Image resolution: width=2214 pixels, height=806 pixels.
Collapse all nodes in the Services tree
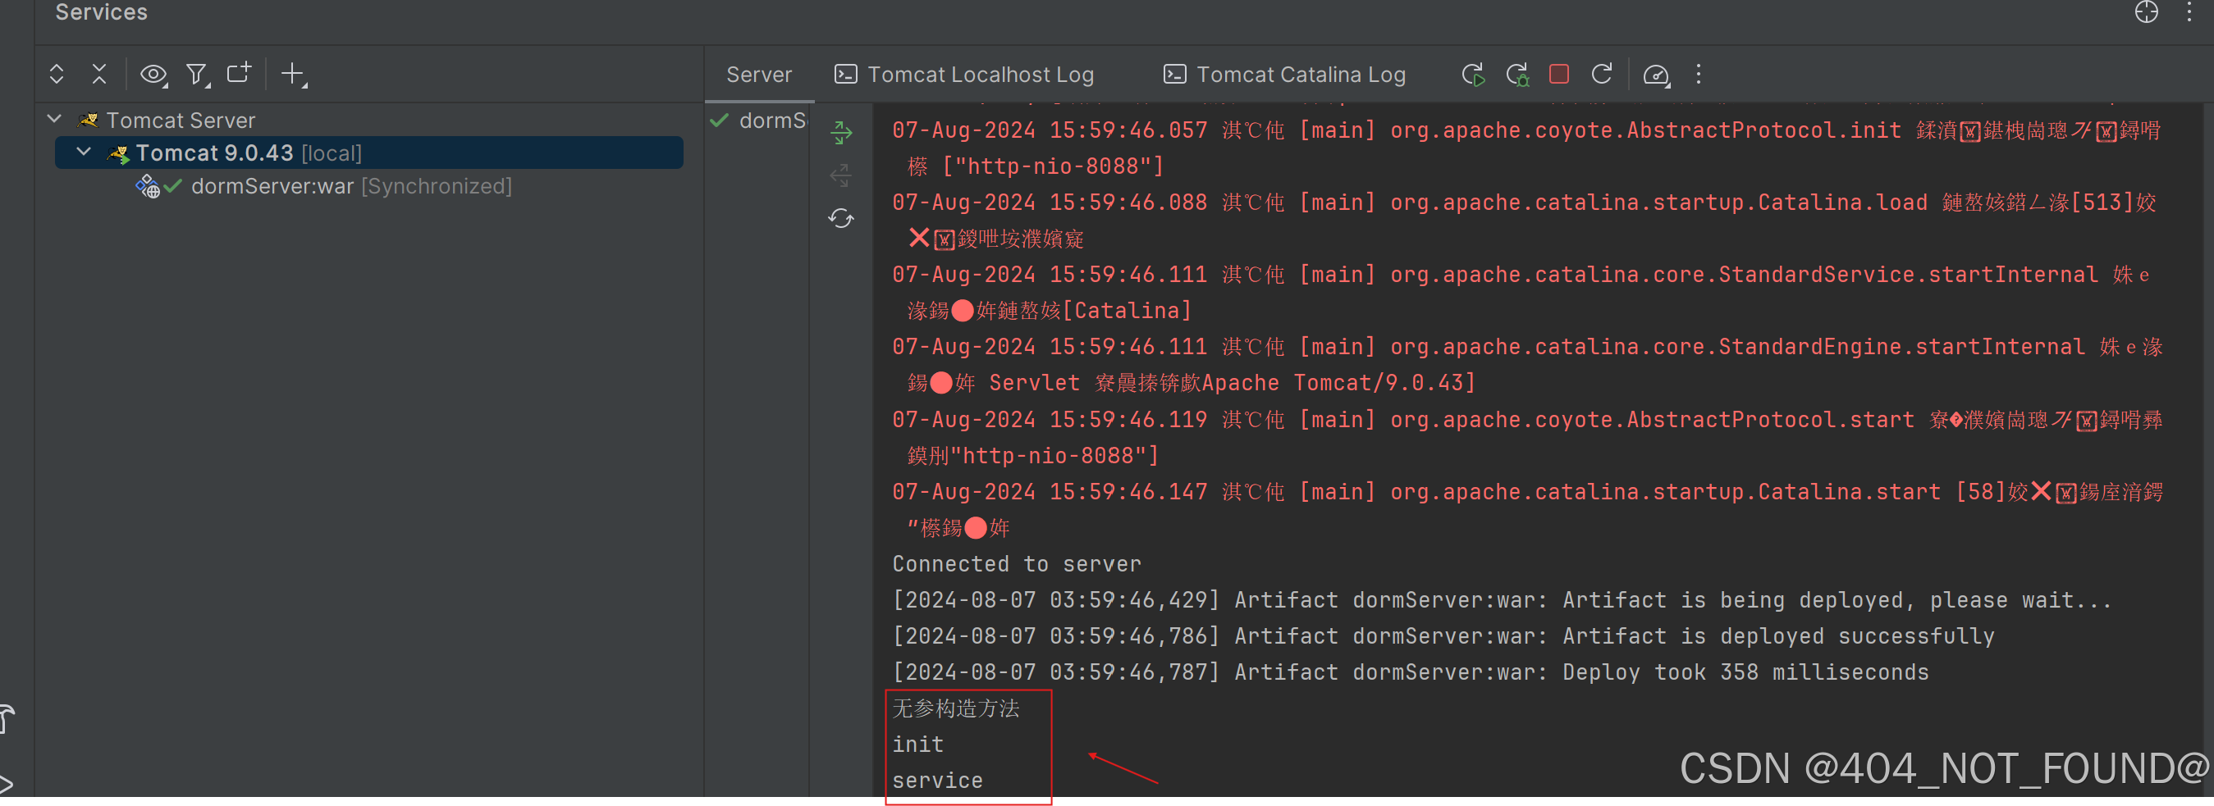(x=98, y=74)
